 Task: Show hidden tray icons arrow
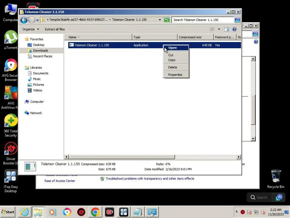click(x=236, y=212)
